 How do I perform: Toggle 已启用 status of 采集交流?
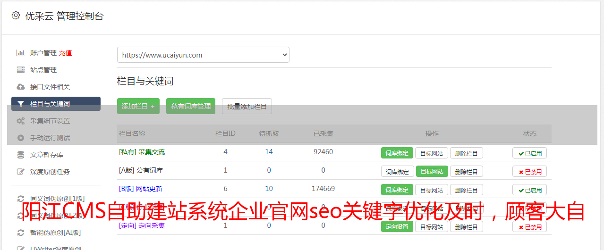530,153
